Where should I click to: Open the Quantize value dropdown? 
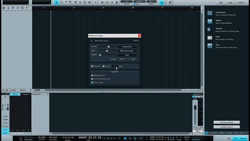[127, 2]
